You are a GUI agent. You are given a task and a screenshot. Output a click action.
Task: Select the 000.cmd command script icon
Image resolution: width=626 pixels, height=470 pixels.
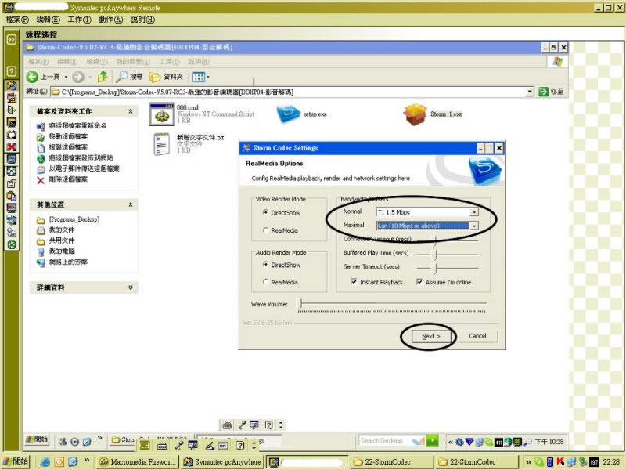click(x=161, y=114)
